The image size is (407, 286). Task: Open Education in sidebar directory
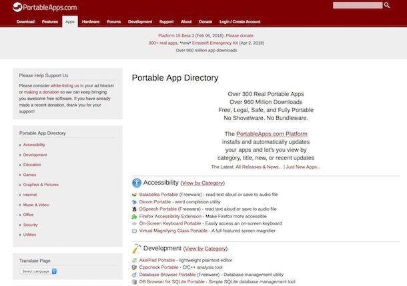click(x=32, y=165)
